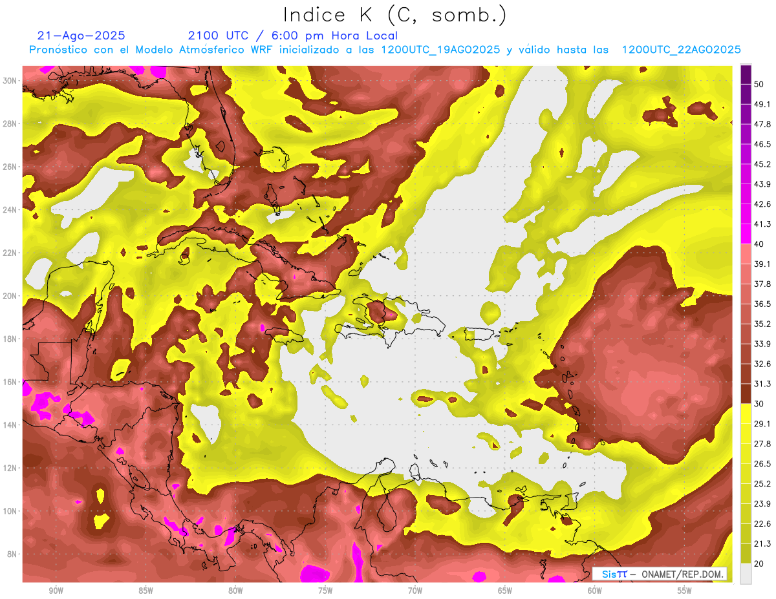Screen dimensions: 776x599
Task: Click the 'ONAMET/REP.DOM.' credit label
Action: (682, 574)
